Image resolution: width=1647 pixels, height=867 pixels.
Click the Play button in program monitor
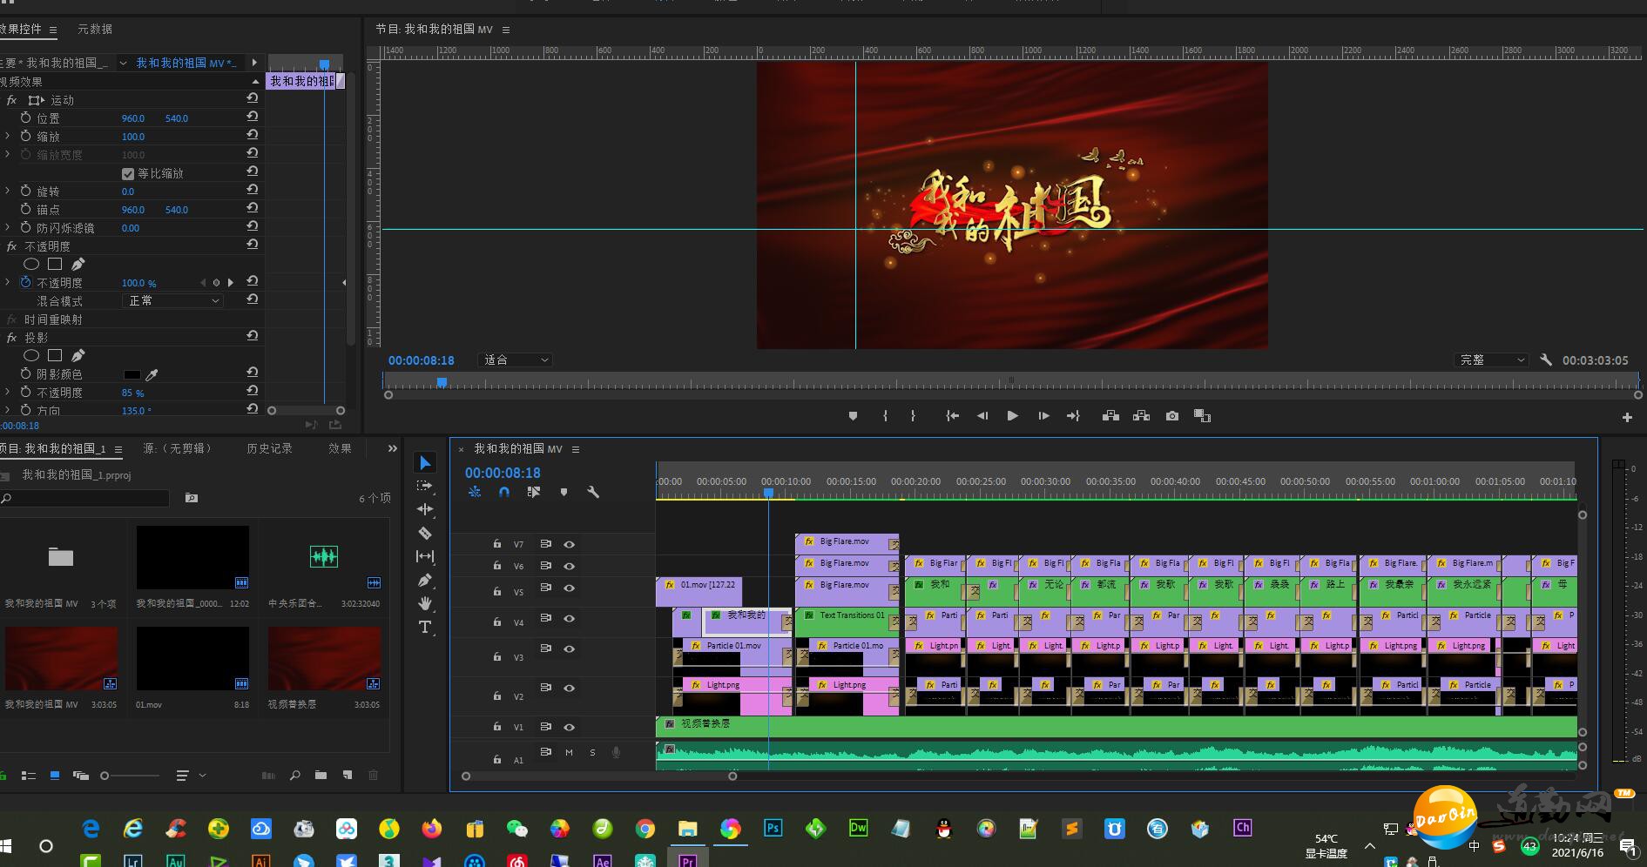click(x=1012, y=416)
